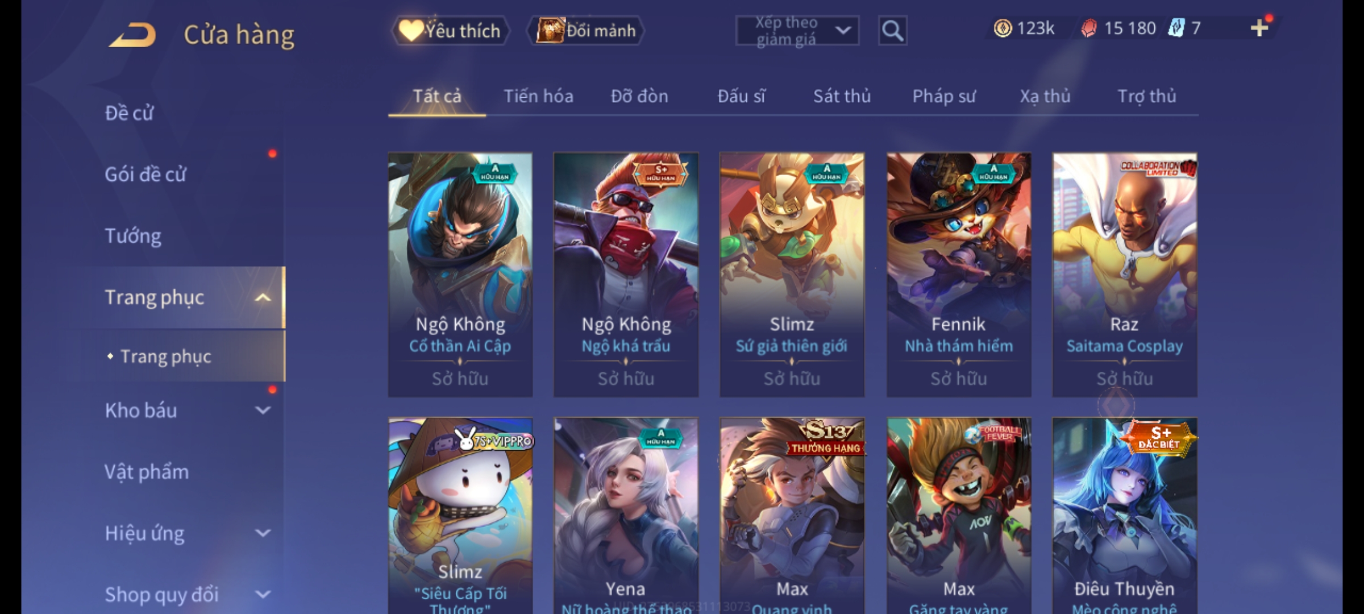Expand the Shop quy đổi section

(263, 594)
